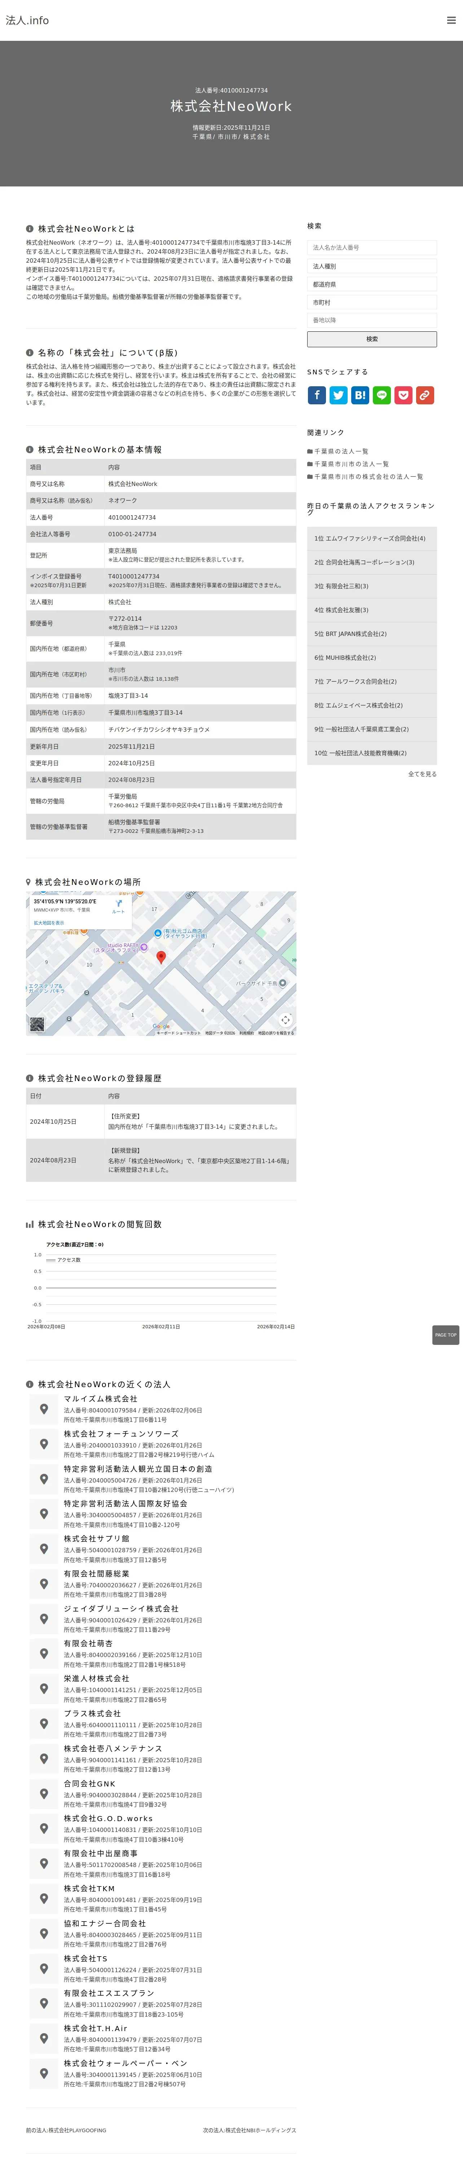Click the pin icon beside プラス株式会社
The height and width of the screenshot is (2168, 463).
(x=44, y=1724)
